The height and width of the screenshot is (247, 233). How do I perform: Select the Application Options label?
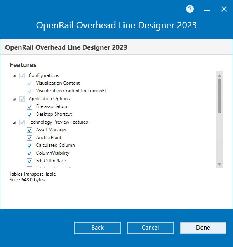pos(49,99)
